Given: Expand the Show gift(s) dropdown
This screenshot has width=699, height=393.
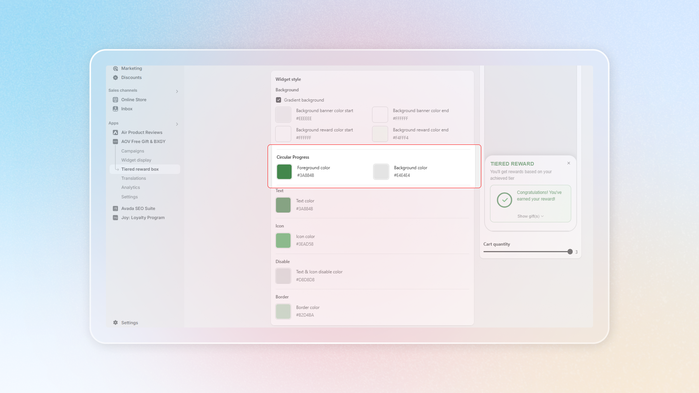Looking at the screenshot, I should [x=530, y=216].
